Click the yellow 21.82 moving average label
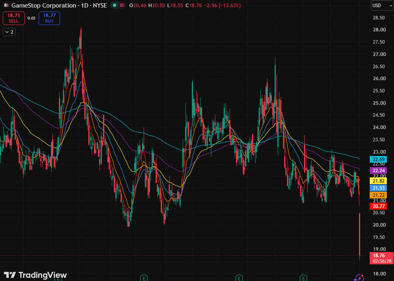Image resolution: width=394 pixels, height=281 pixels. click(x=378, y=181)
